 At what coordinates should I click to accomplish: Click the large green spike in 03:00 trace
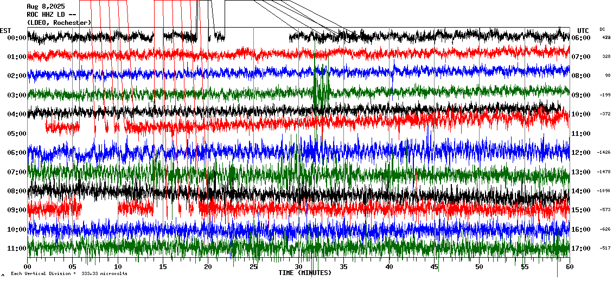(x=321, y=87)
